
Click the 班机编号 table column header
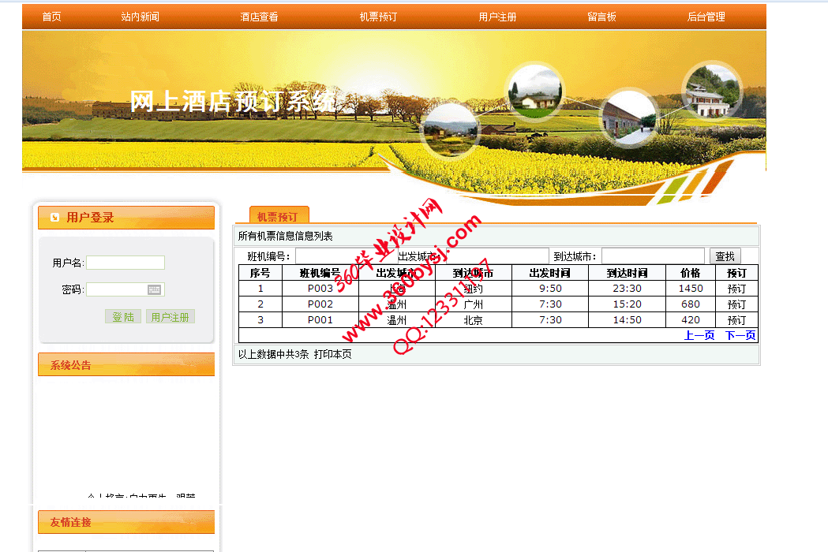point(320,273)
